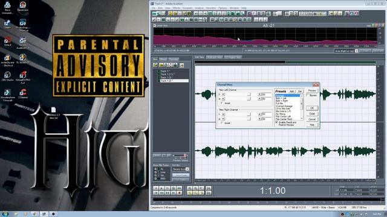Select the Inverted Average preset
Image resolution: width=387 pixels, height=217 pixels.
click(284, 106)
